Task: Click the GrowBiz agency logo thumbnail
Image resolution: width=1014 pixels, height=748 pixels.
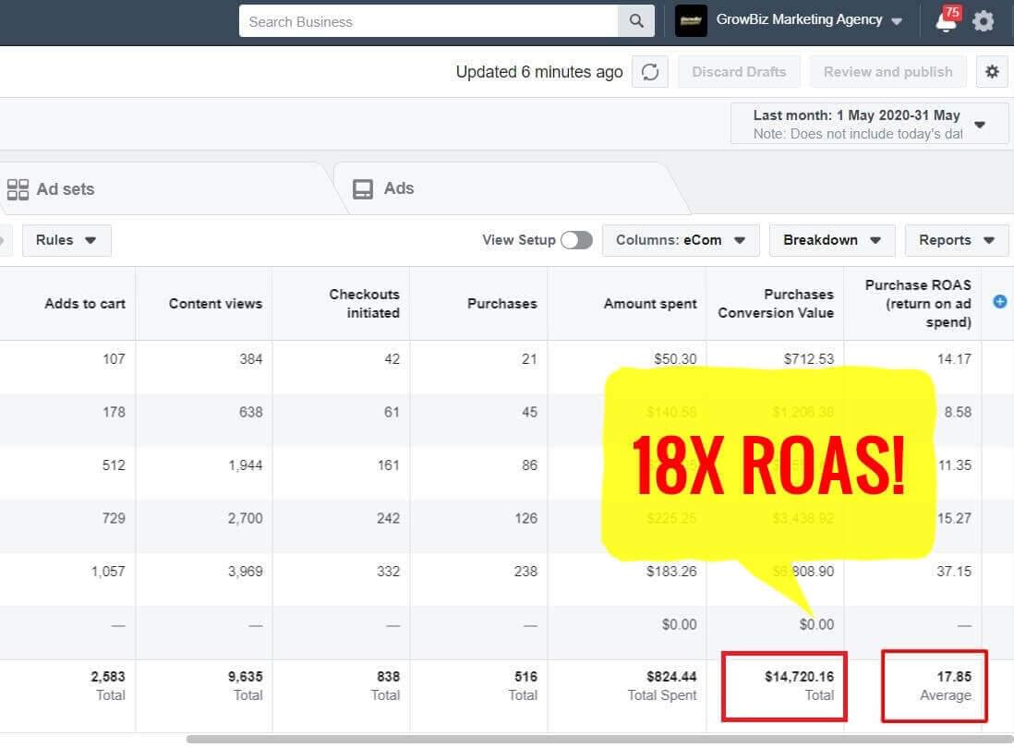Action: tap(691, 20)
